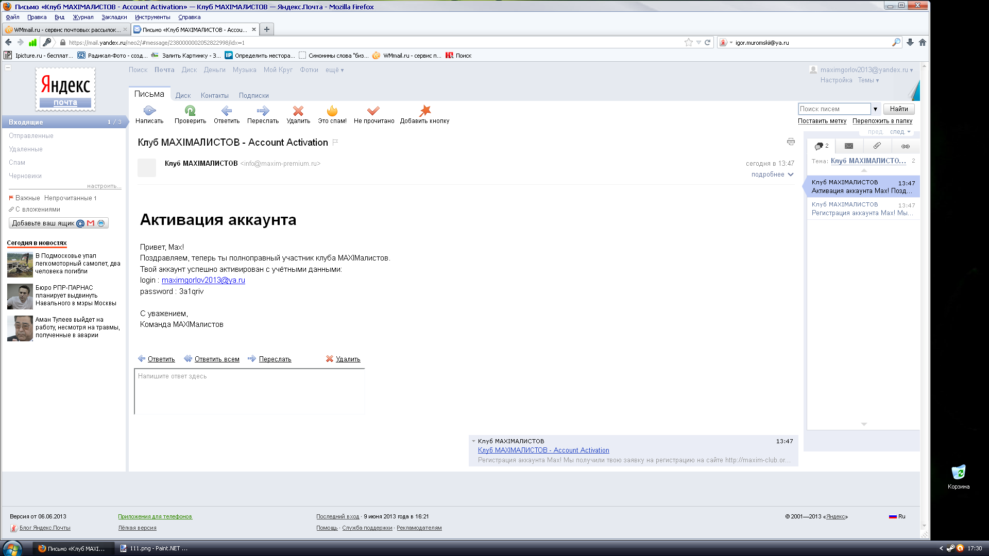The height and width of the screenshot is (556, 989).
Task: Print the message with printer icon
Action: [791, 142]
